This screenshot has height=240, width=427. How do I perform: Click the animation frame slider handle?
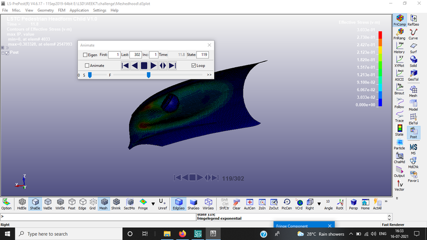tap(148, 75)
